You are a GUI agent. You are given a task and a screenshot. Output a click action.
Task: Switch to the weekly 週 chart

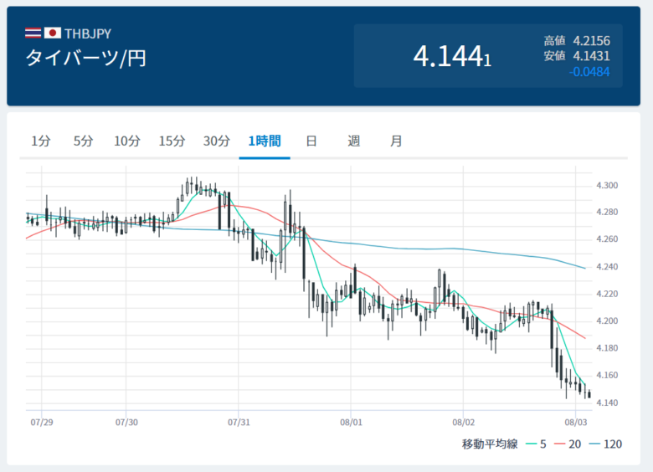pyautogui.click(x=353, y=141)
